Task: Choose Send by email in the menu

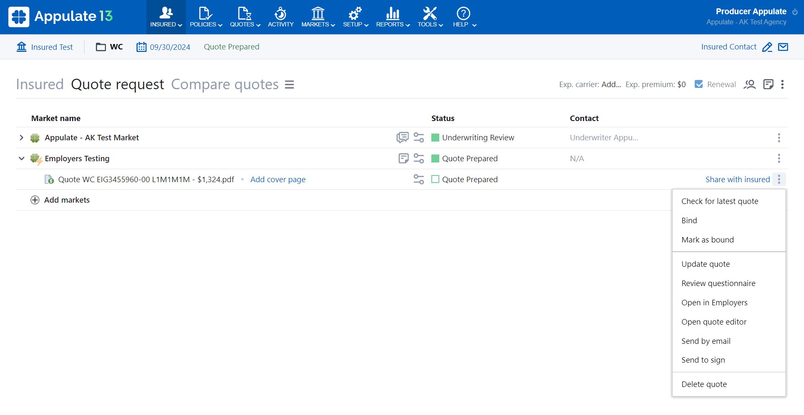Action: tap(706, 341)
